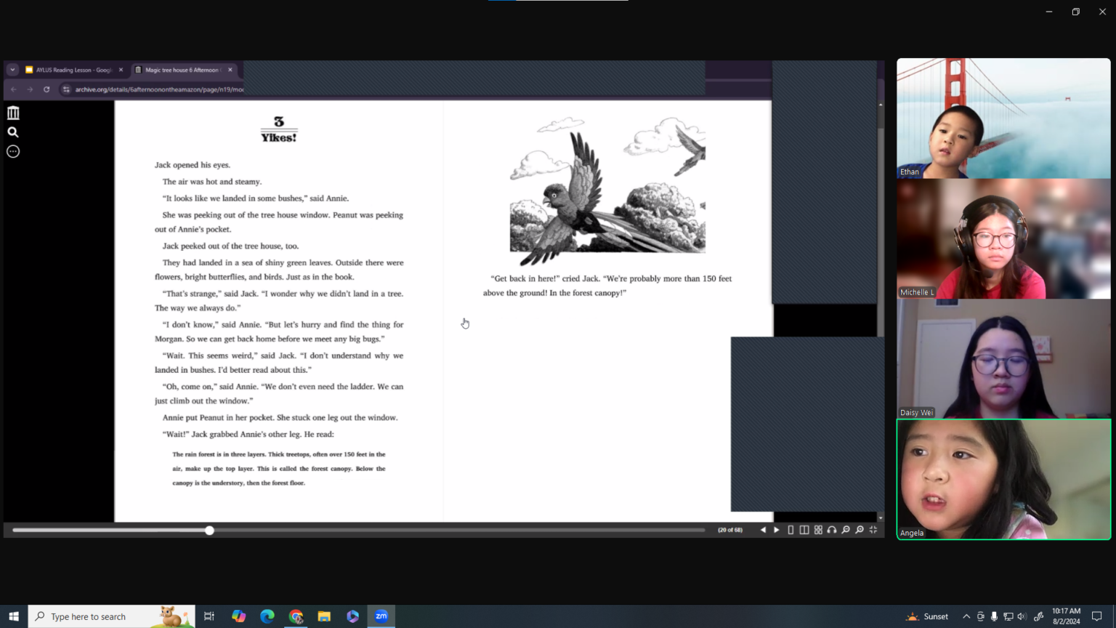Open network settings tray icon
This screenshot has width=1116, height=628.
coord(1008,616)
